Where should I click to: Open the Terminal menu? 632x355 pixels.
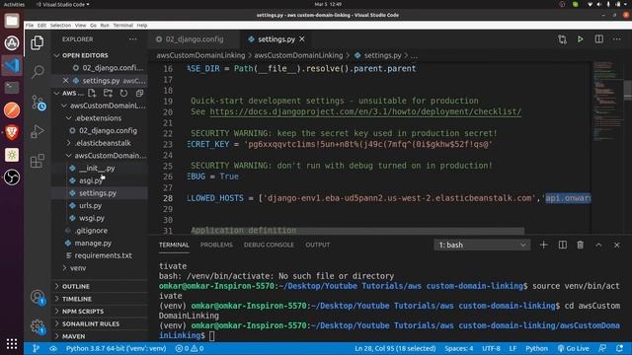(122, 25)
